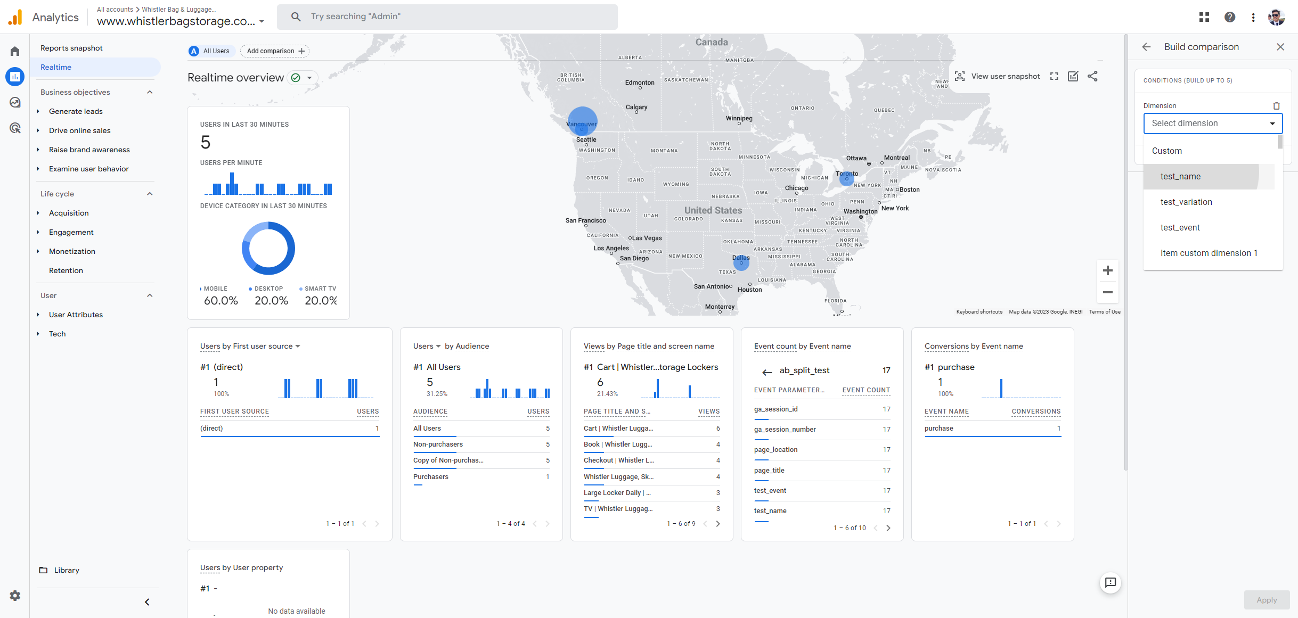Choose test_variation dimension option
This screenshot has height=618, width=1298.
pyautogui.click(x=1209, y=202)
